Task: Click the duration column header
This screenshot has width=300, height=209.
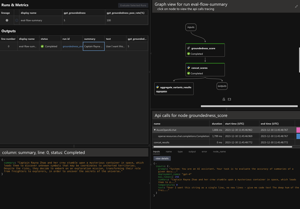Action: pos(216,124)
